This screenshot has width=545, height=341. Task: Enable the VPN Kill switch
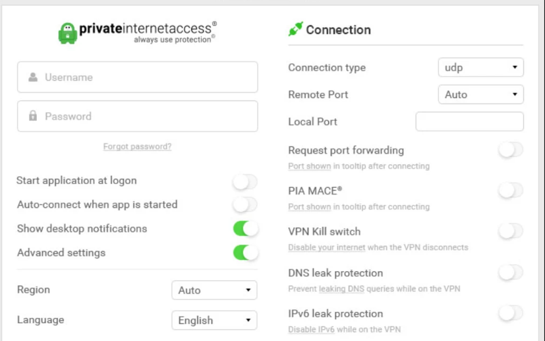click(x=511, y=231)
